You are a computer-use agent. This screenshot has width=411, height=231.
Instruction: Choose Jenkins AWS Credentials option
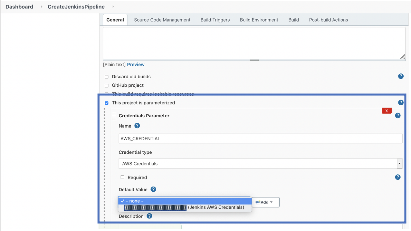click(185, 207)
